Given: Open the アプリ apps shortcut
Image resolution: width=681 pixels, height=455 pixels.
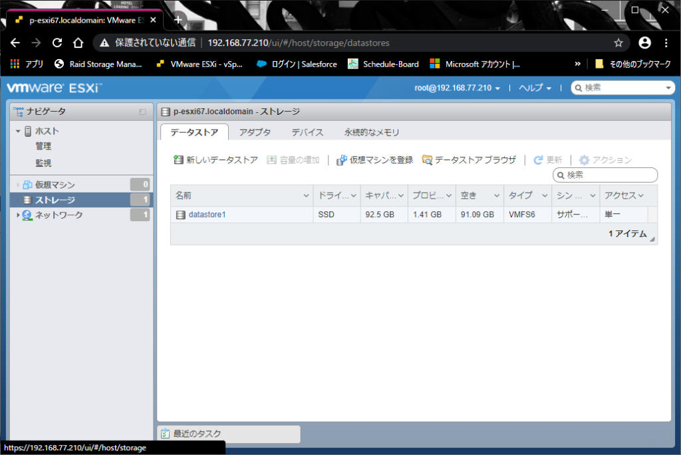Looking at the screenshot, I should point(27,64).
